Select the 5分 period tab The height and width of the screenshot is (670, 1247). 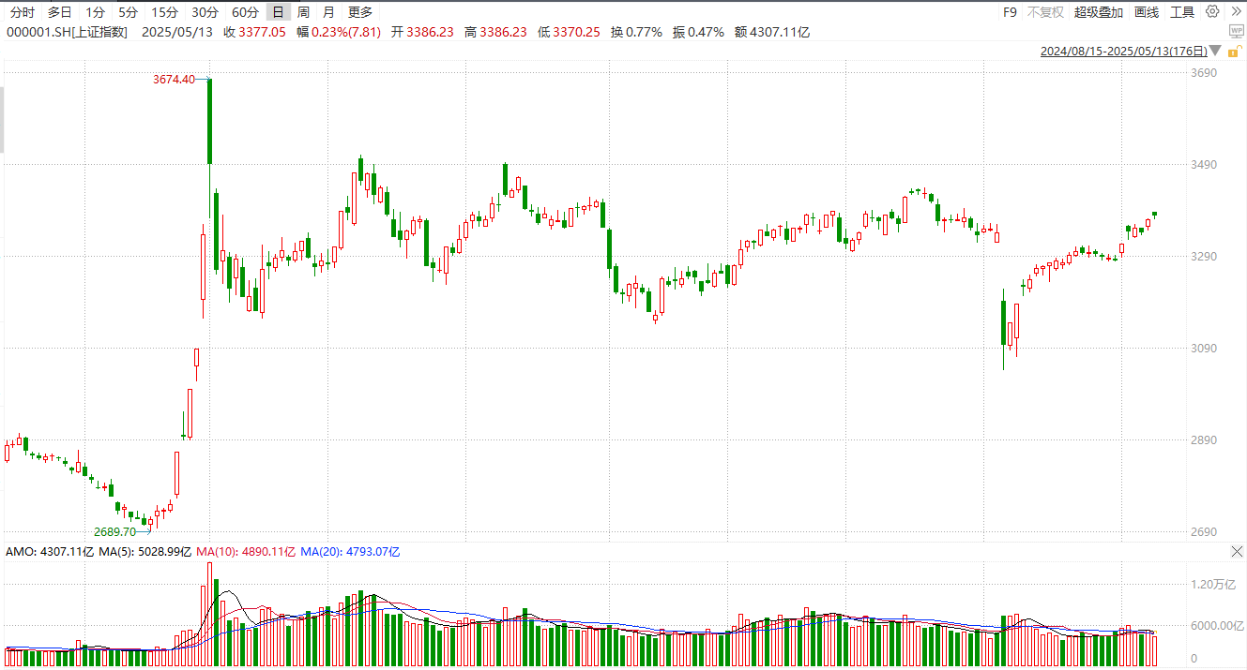[128, 12]
